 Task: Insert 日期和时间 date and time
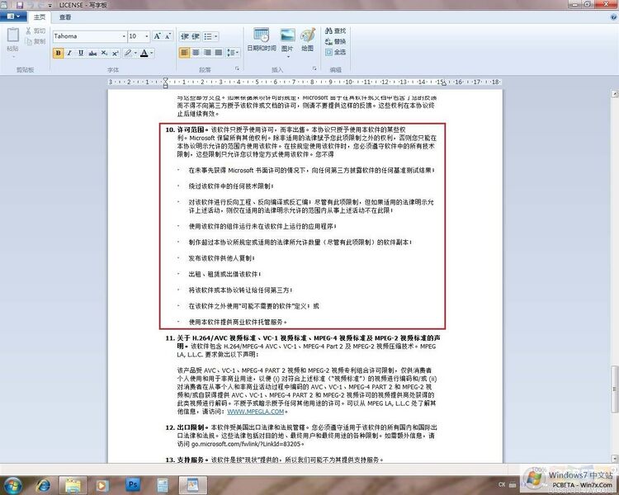point(262,40)
